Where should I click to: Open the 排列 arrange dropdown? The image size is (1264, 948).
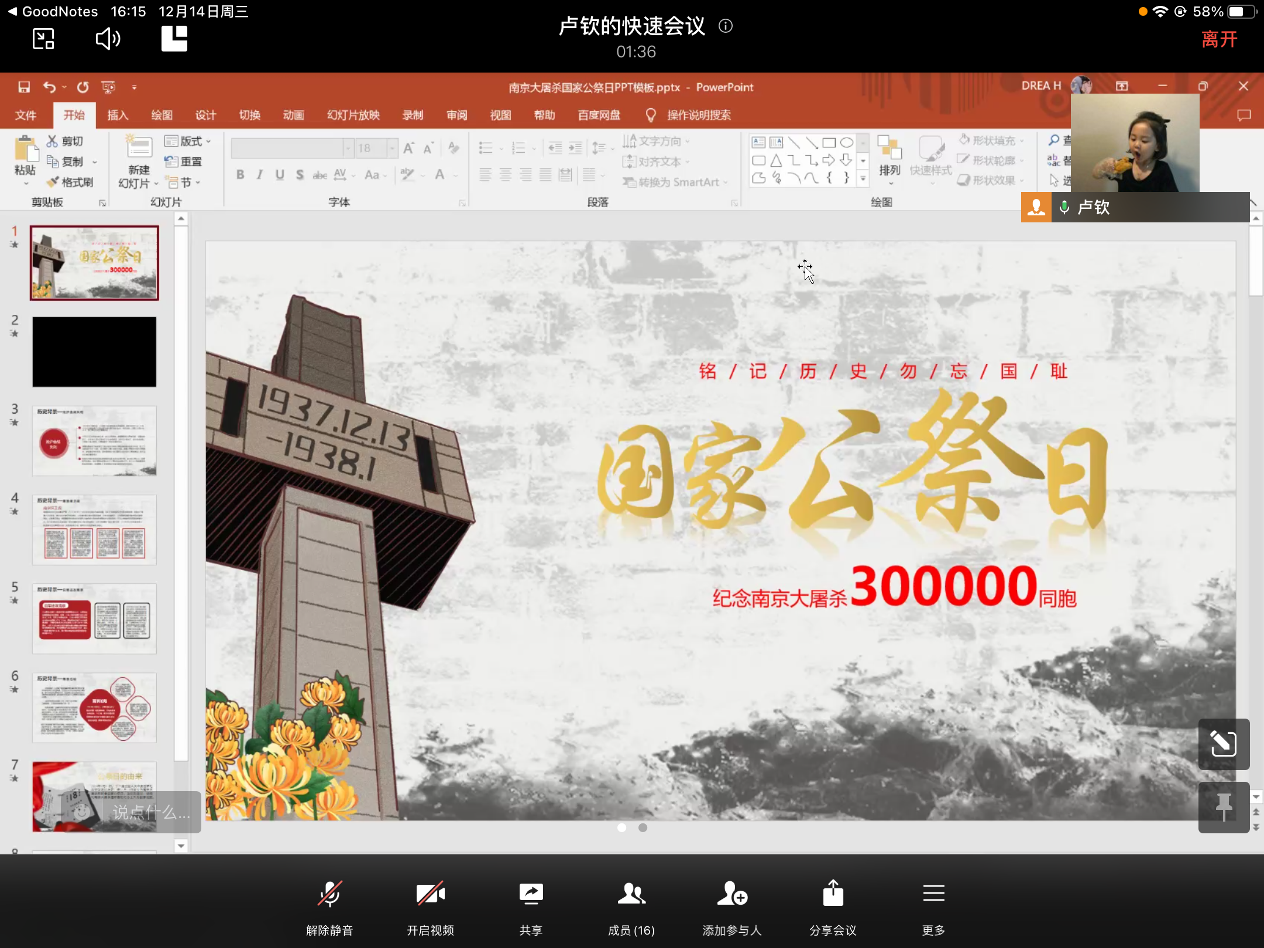[x=889, y=160]
